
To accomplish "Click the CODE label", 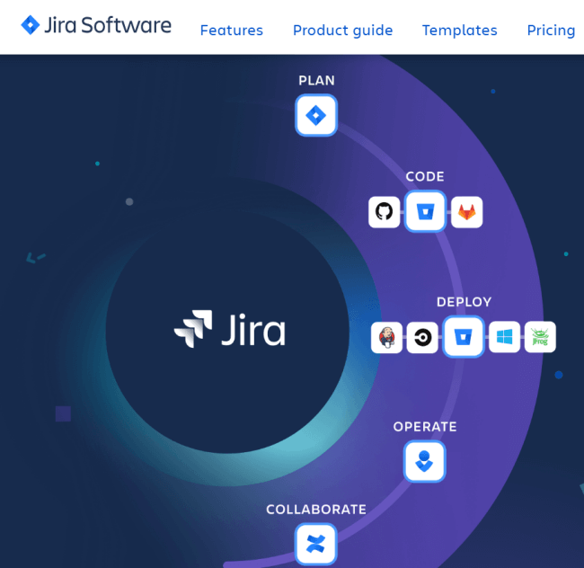I will [x=425, y=176].
